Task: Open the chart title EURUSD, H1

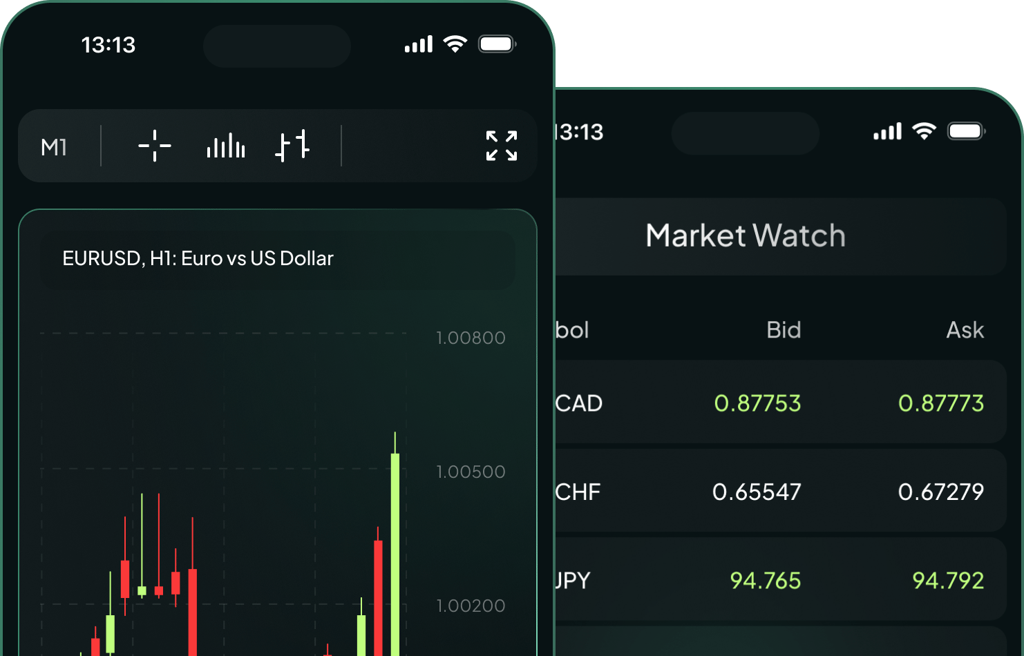Action: (198, 258)
